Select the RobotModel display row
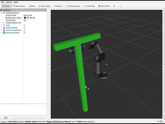Viewport: 165px width, 124px height. coord(23,28)
